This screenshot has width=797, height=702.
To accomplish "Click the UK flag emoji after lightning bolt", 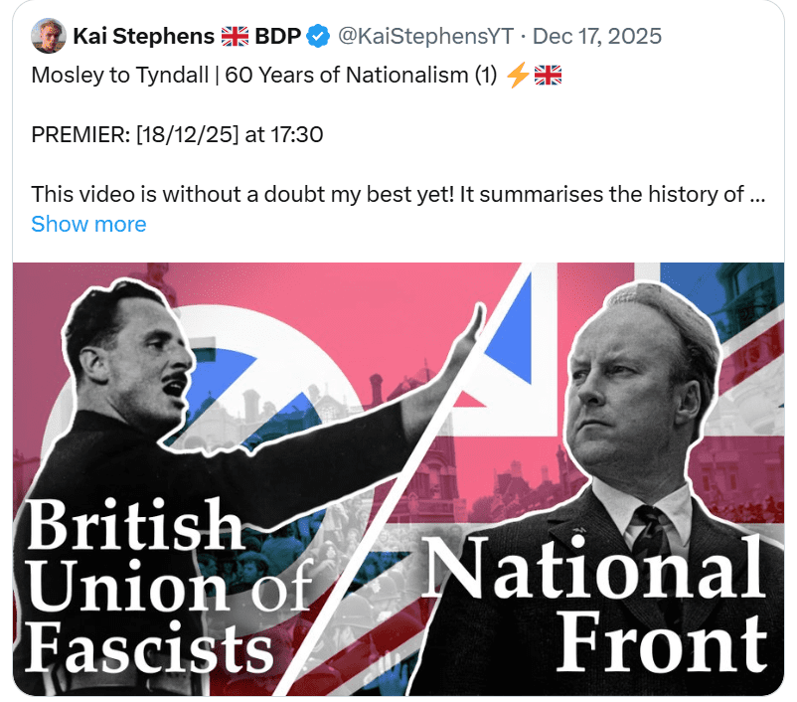I will click(548, 76).
